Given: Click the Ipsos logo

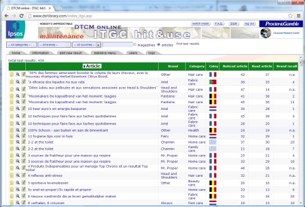Looking at the screenshot, I should point(15,30).
